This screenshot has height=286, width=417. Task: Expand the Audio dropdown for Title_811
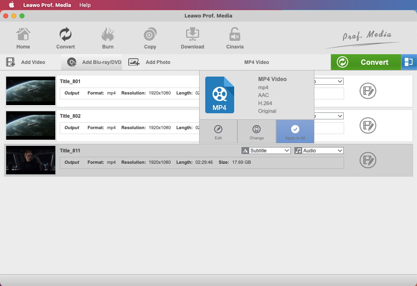[x=319, y=151]
